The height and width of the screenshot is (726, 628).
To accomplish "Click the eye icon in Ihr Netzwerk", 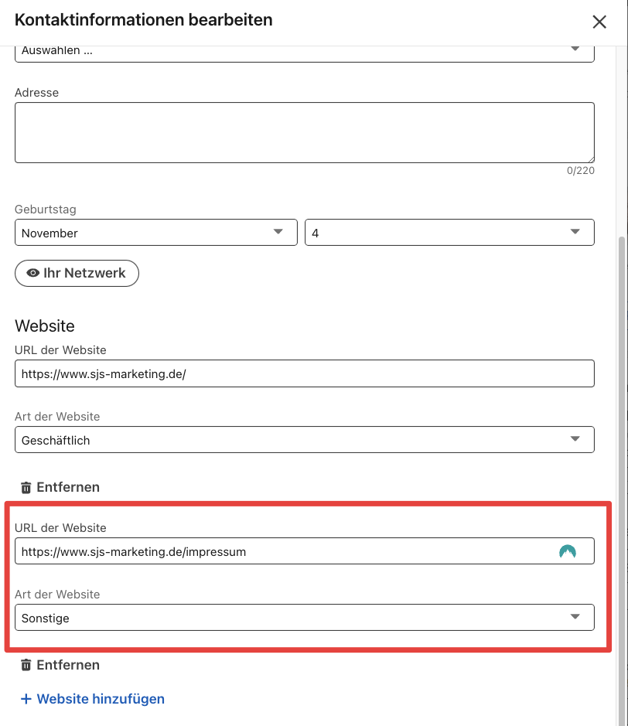I will pyautogui.click(x=32, y=274).
